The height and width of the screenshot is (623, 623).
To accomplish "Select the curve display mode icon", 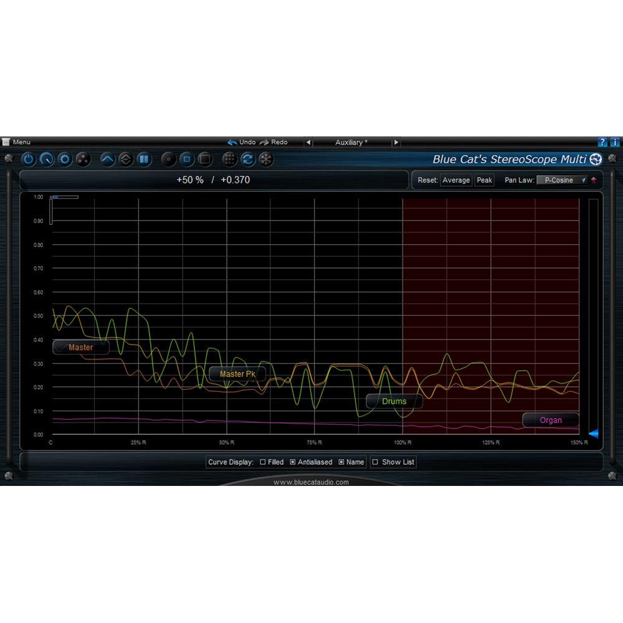I will click(107, 159).
